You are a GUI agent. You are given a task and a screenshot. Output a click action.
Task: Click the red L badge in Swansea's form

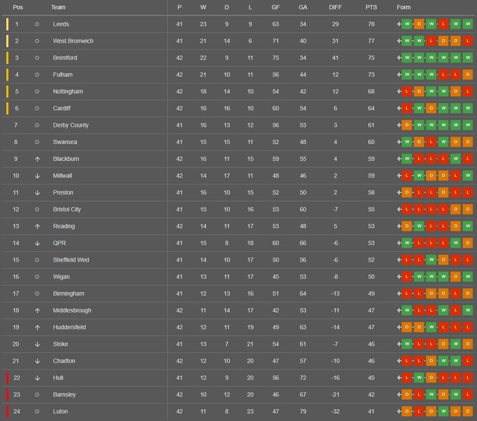pyautogui.click(x=431, y=142)
